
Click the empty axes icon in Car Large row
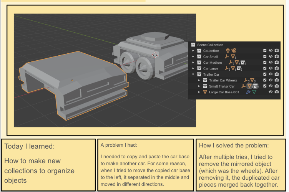pyautogui.click(x=227, y=68)
